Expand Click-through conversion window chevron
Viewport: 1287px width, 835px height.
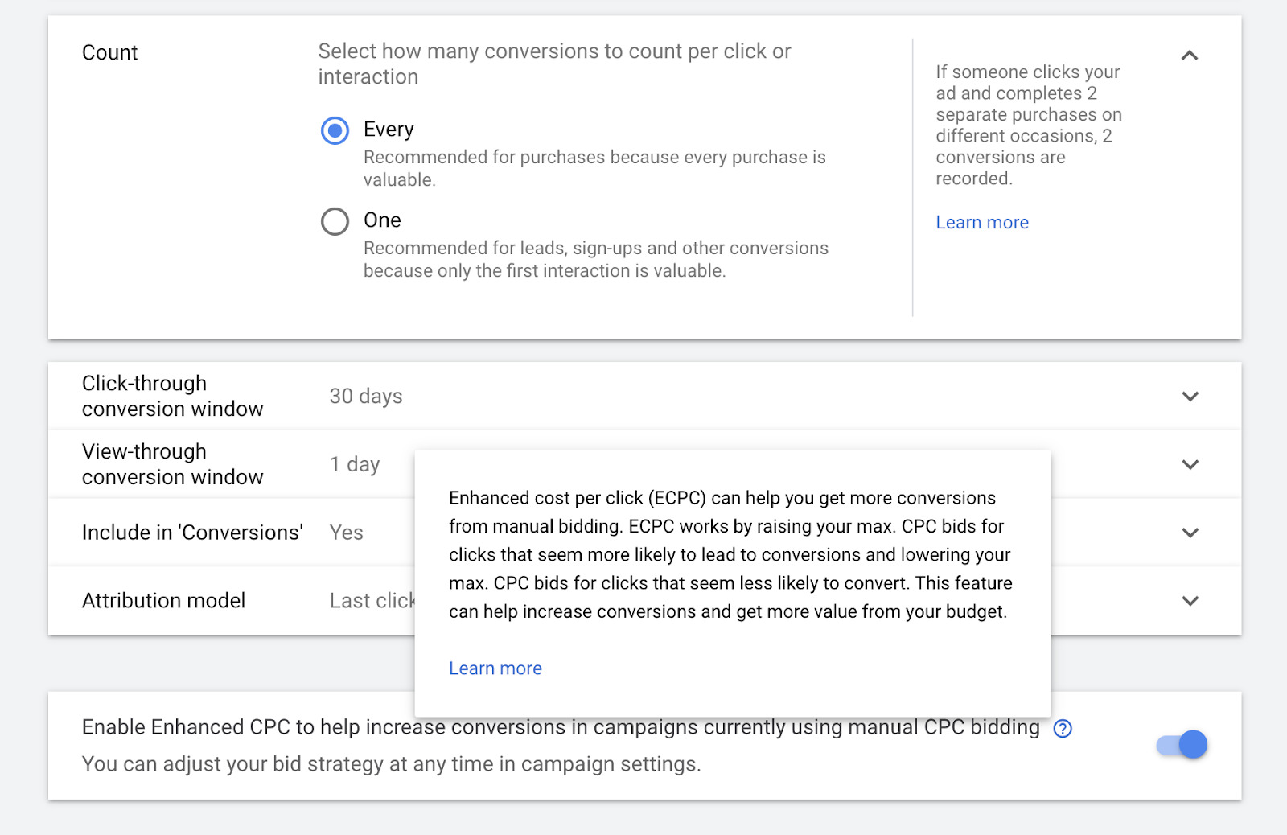click(1190, 397)
